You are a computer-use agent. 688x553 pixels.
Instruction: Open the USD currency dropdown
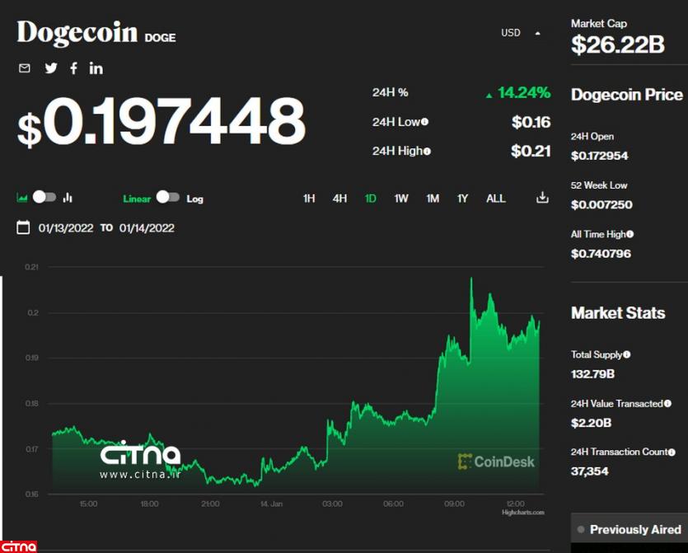pos(521,33)
